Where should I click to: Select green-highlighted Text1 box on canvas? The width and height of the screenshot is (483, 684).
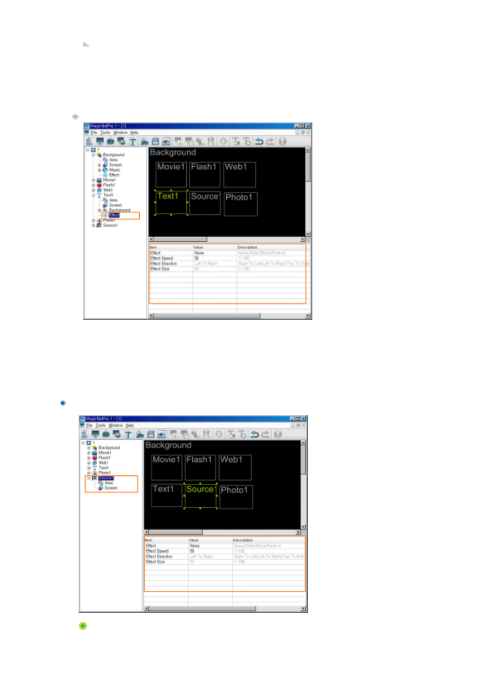point(171,202)
